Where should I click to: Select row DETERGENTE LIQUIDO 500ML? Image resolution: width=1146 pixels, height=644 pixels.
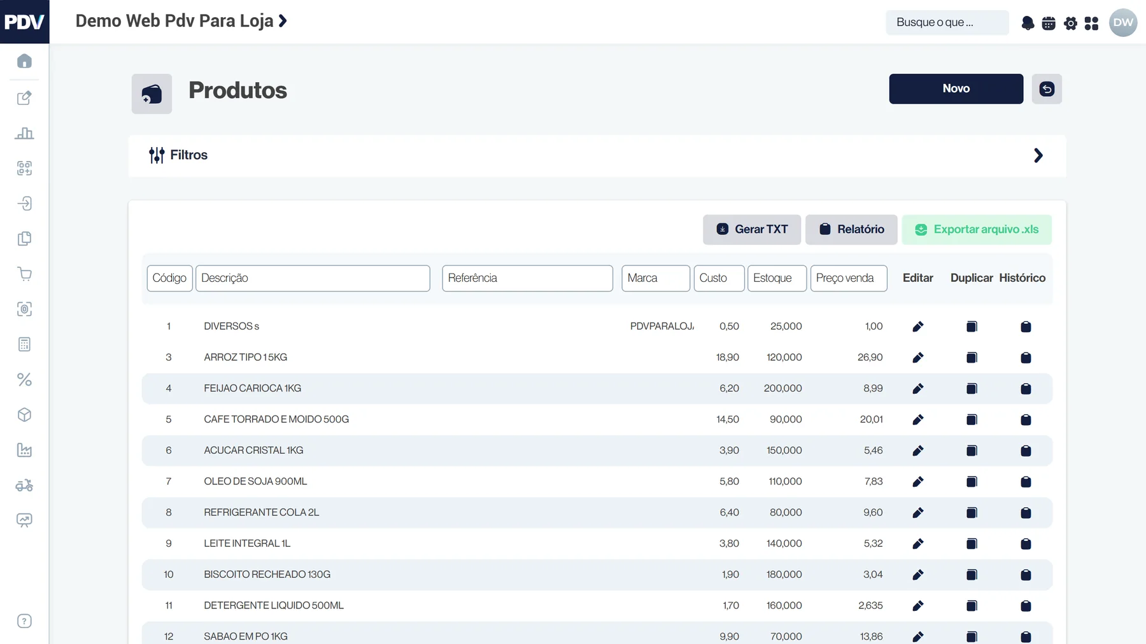597,606
